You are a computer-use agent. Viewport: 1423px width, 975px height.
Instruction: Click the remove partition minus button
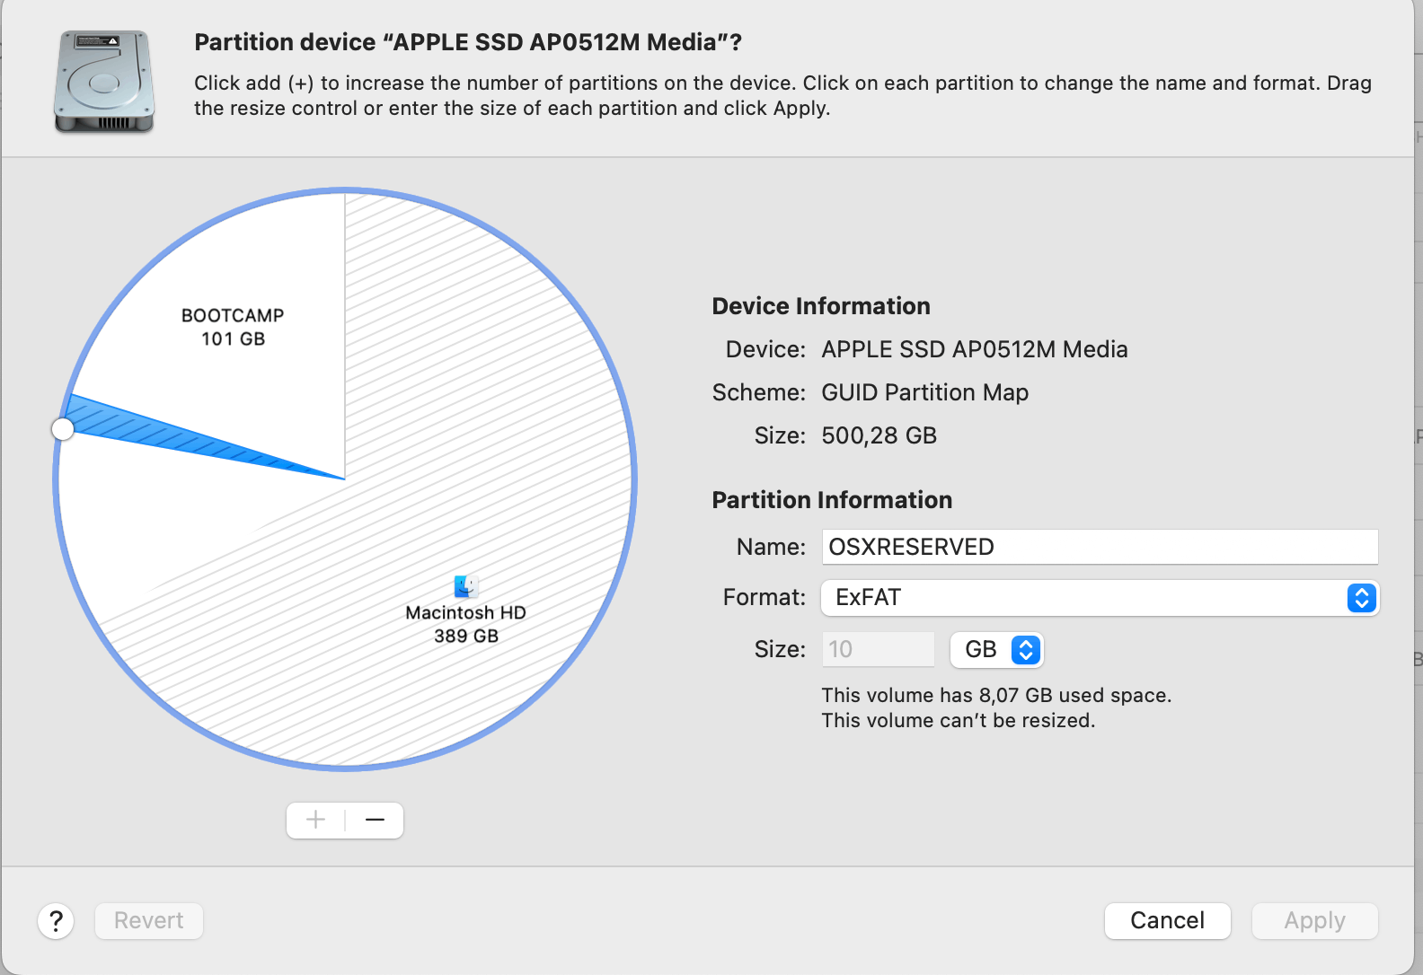[376, 820]
